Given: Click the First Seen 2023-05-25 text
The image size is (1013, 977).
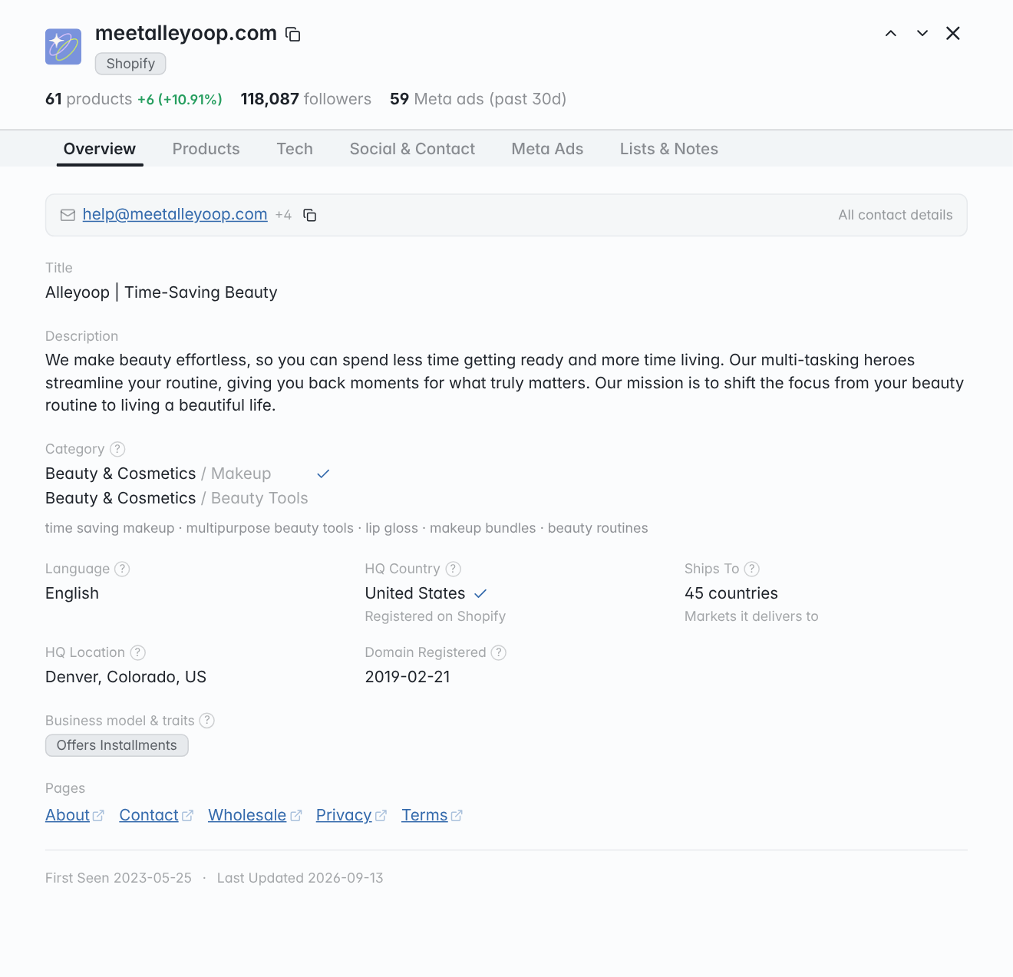Looking at the screenshot, I should tap(118, 878).
